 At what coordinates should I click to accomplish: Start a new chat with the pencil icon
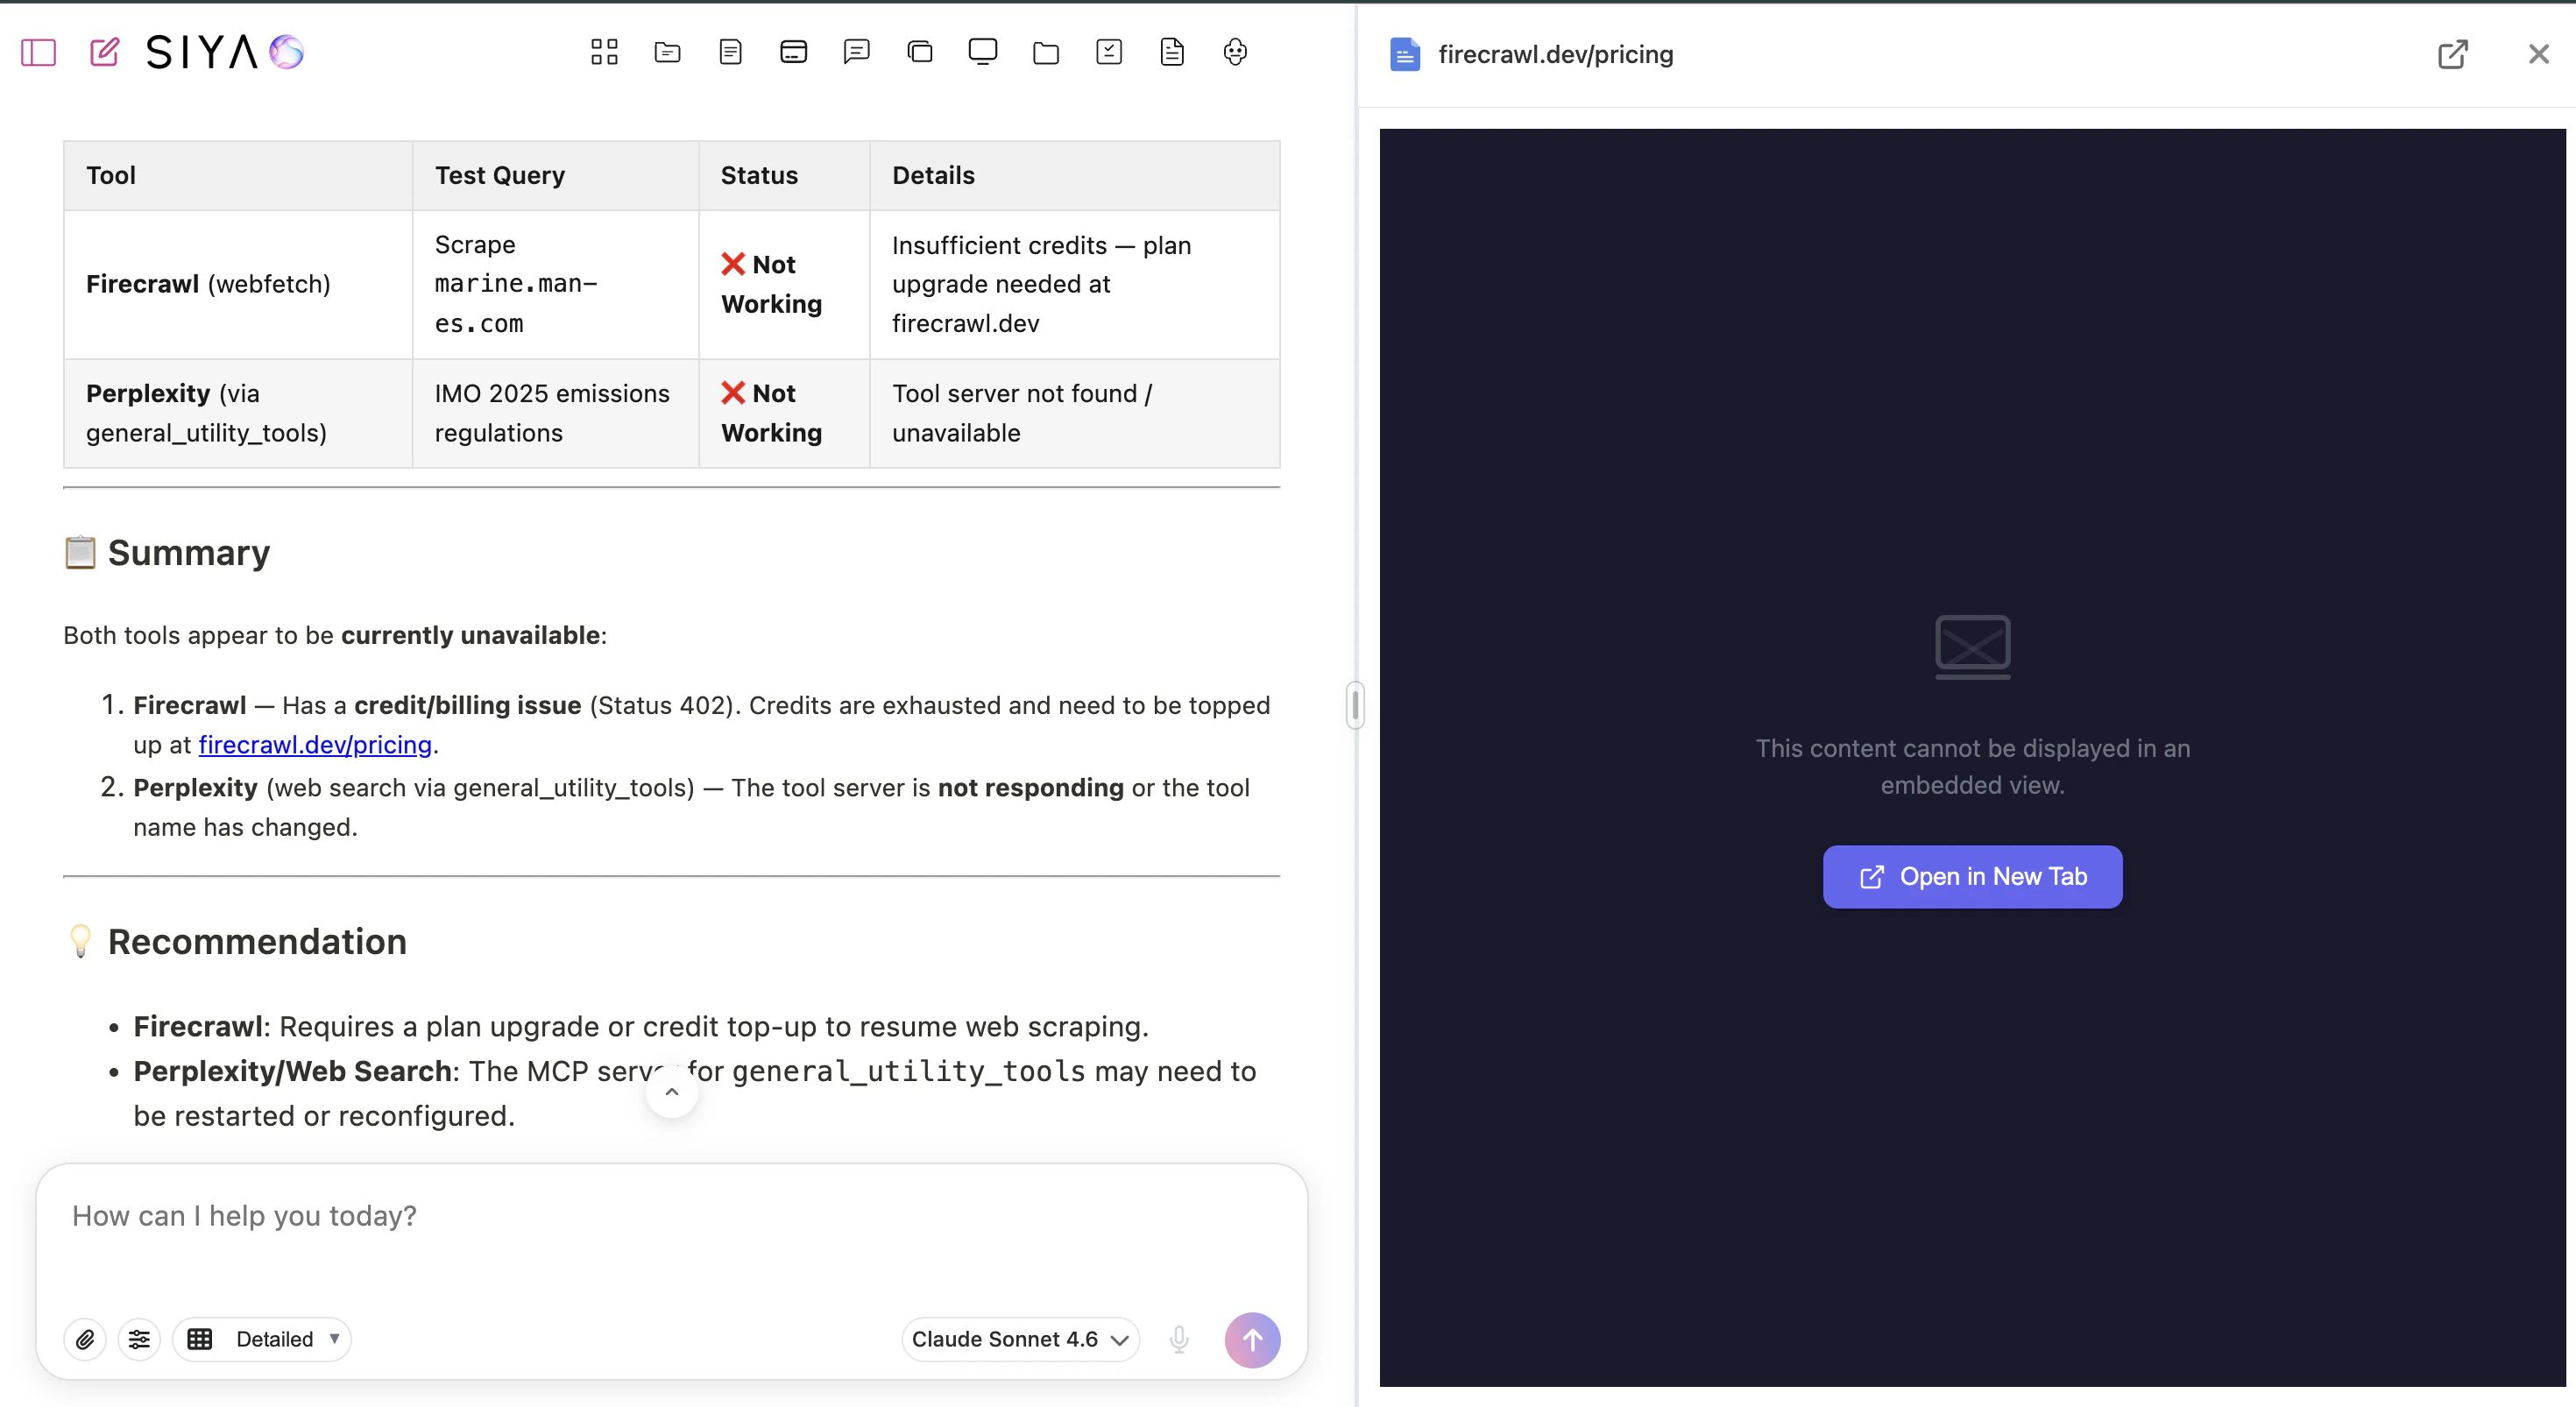pos(104,52)
